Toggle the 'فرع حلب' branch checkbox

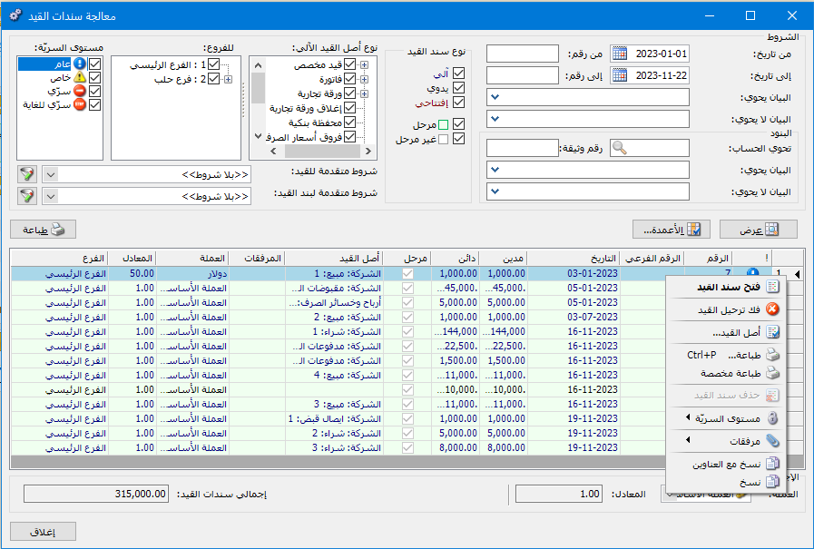(x=213, y=79)
